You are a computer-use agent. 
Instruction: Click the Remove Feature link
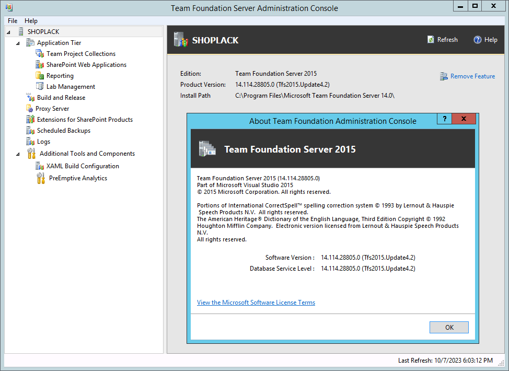click(472, 76)
